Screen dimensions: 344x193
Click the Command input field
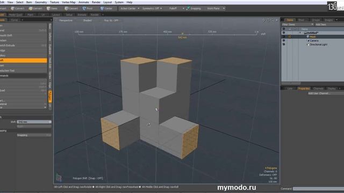[x=318, y=189]
